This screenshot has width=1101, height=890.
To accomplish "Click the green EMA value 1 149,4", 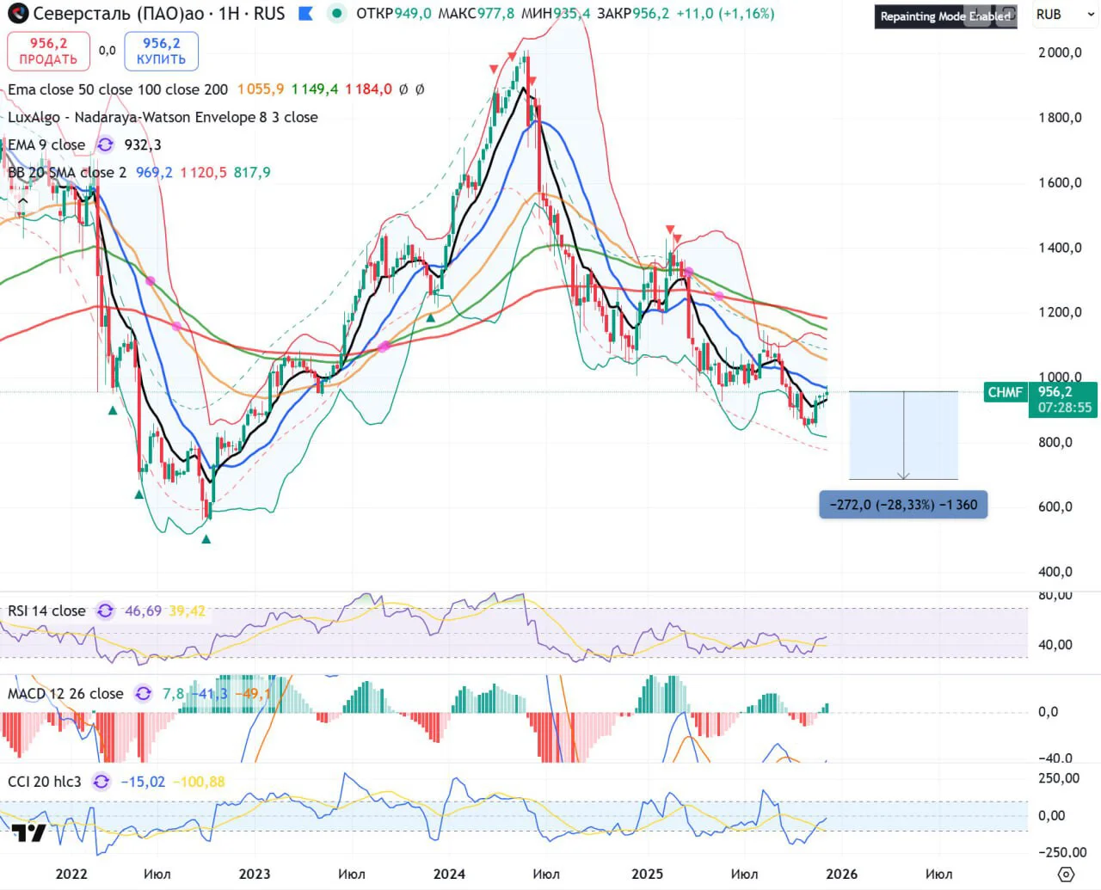I will tap(315, 89).
